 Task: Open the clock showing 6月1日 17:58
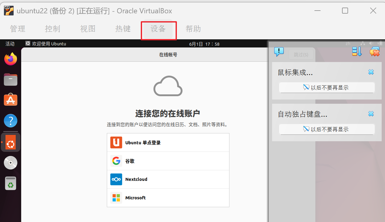(x=204, y=44)
